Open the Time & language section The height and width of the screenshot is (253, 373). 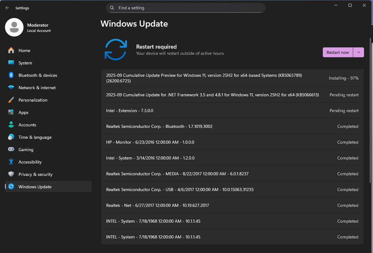(x=48, y=137)
